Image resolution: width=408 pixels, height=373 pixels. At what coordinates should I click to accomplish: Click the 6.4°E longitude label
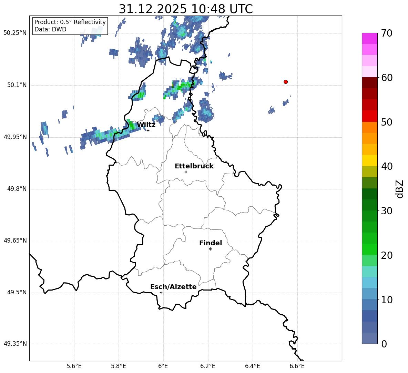pyautogui.click(x=252, y=366)
